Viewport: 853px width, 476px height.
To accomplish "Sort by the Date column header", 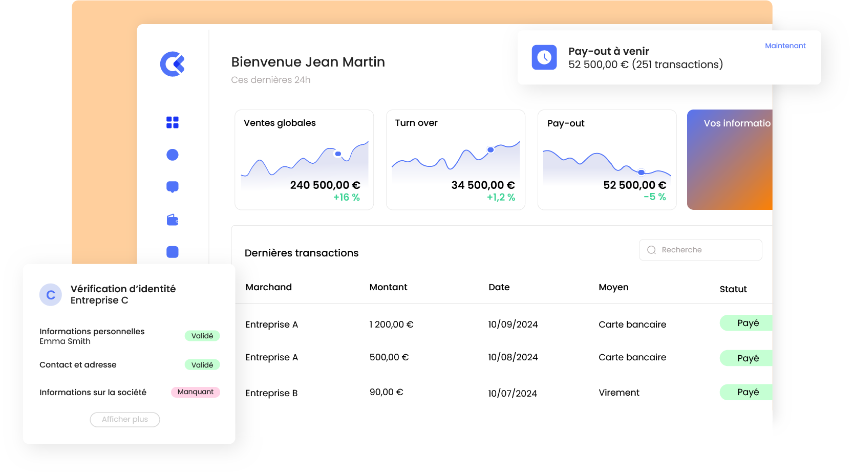I will [x=499, y=287].
